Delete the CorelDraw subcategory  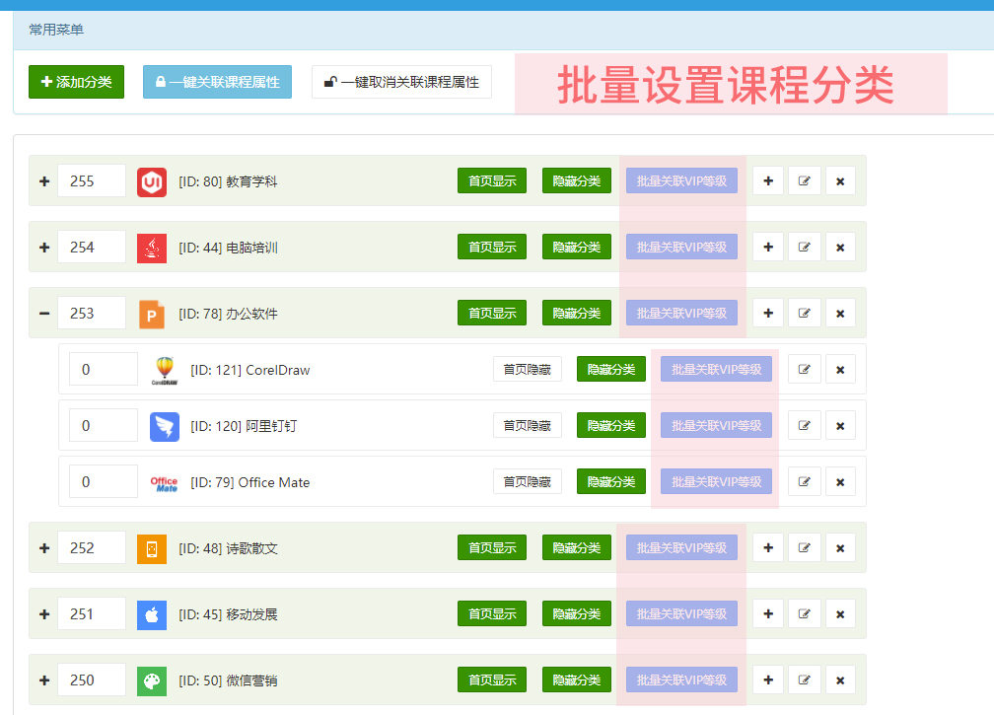tap(840, 370)
